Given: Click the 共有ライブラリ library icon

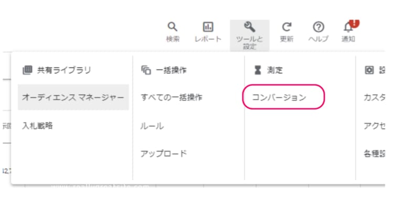Looking at the screenshot, I should point(27,70).
